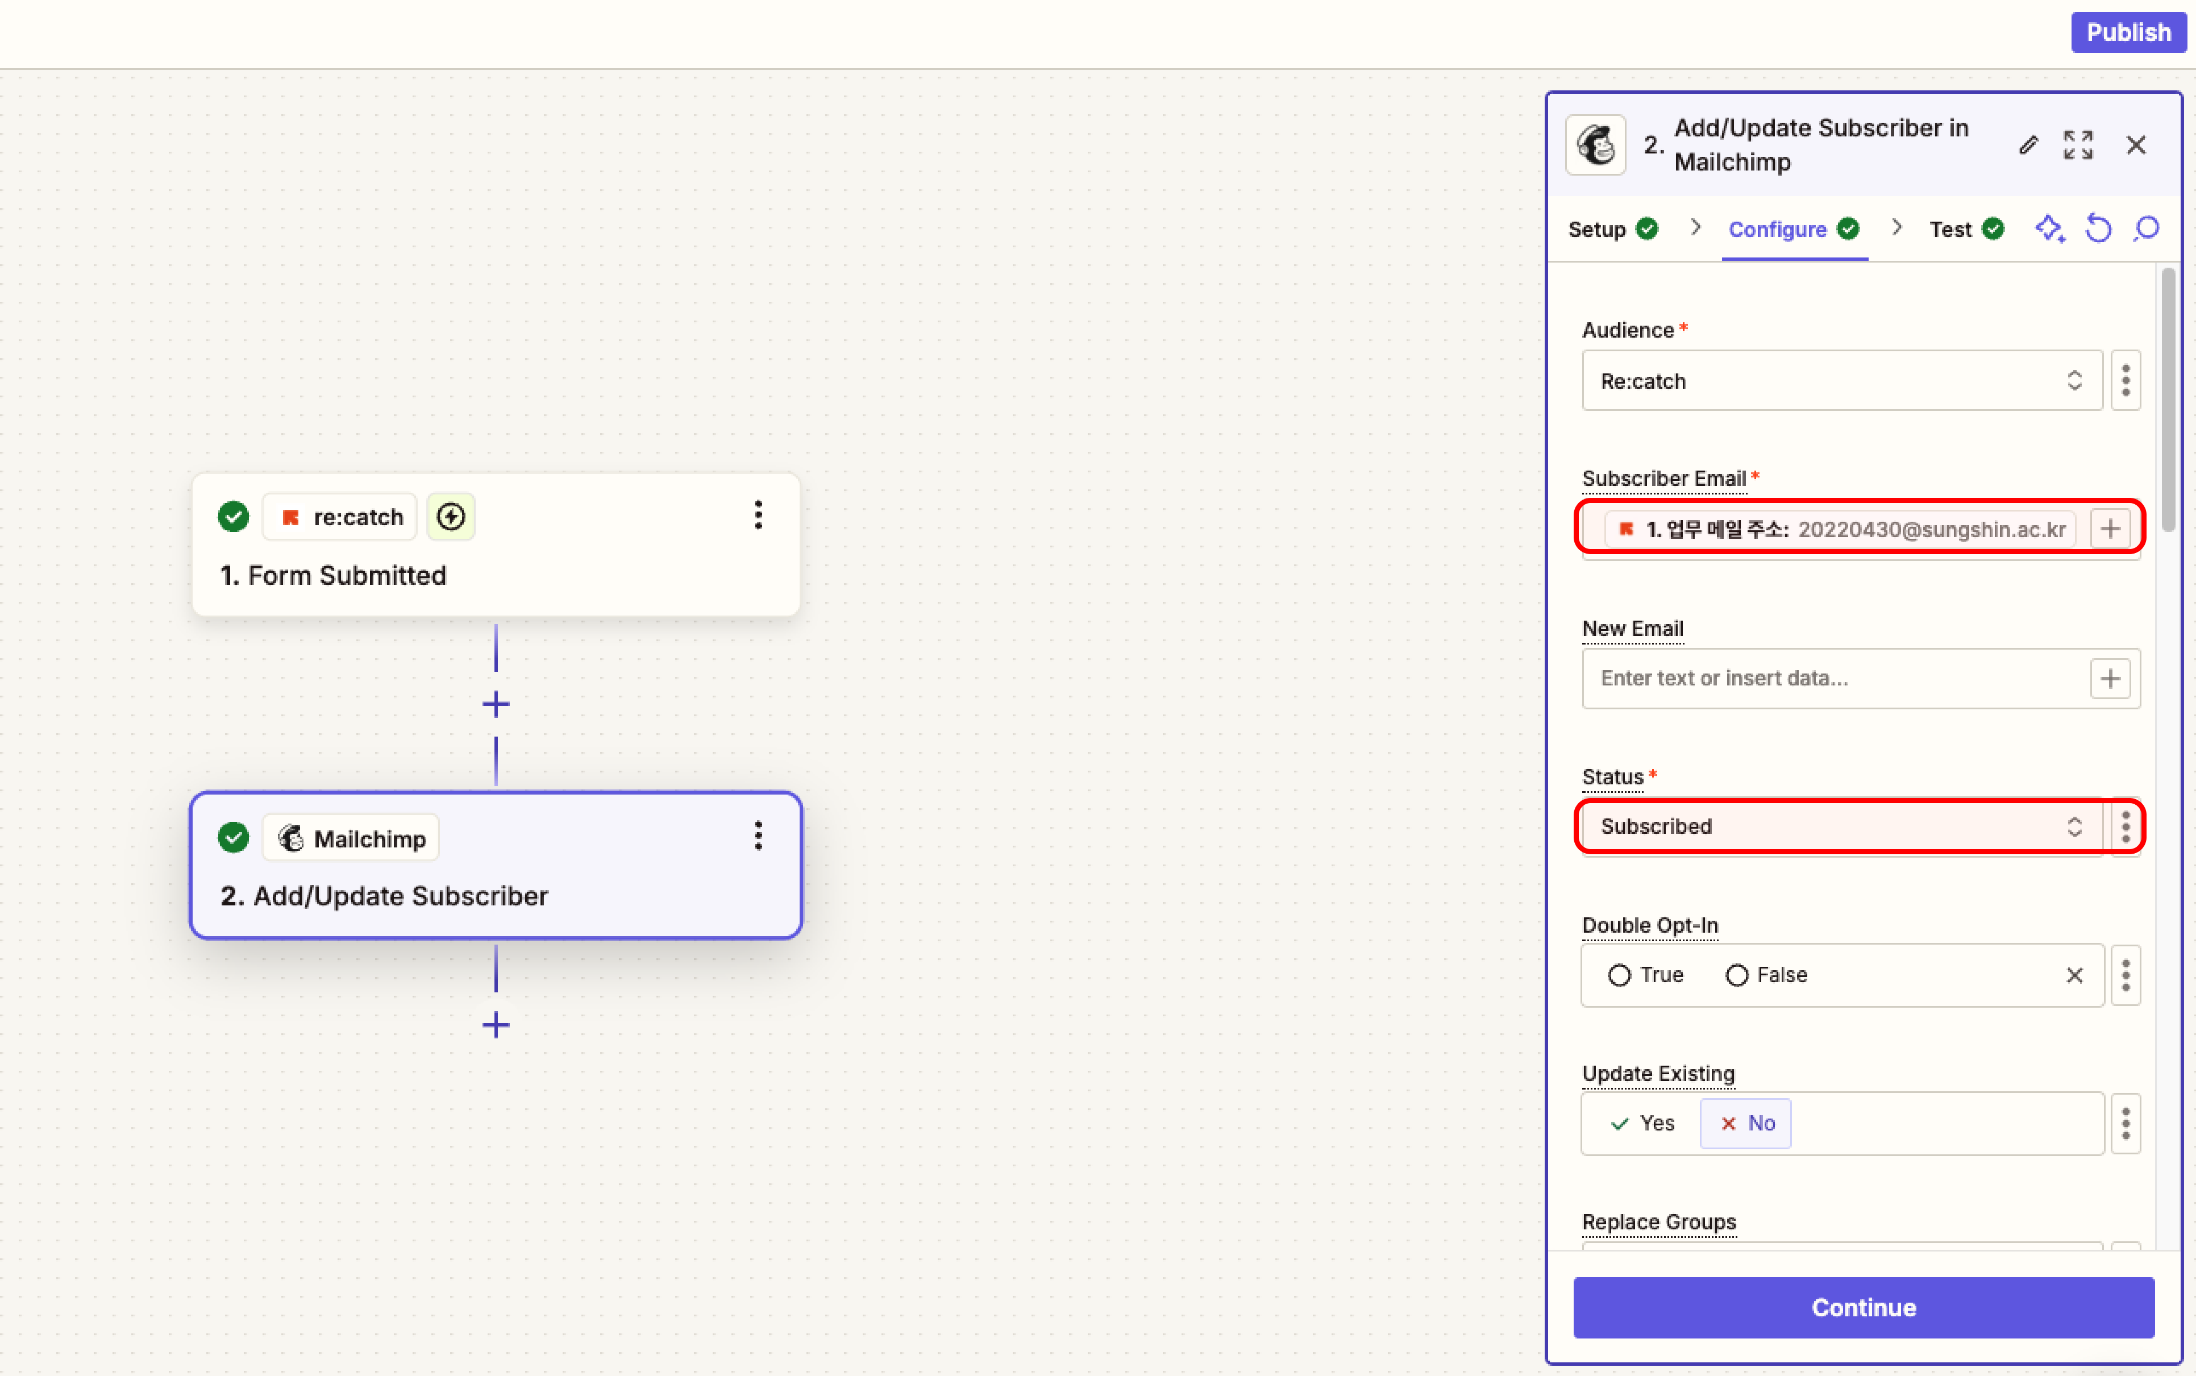Open the comment bubble icon
Viewport: 2196px width, 1376px height.
pyautogui.click(x=2146, y=228)
